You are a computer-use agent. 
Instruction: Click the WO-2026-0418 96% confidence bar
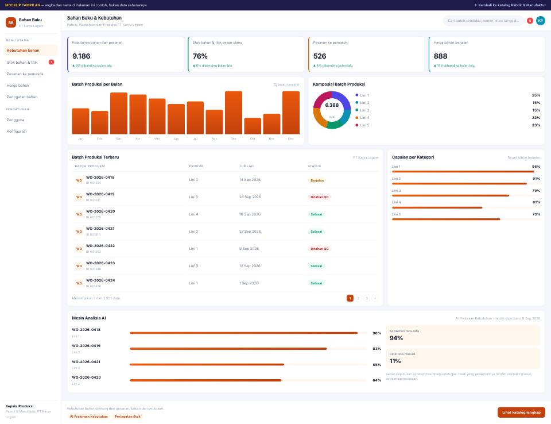pos(249,333)
